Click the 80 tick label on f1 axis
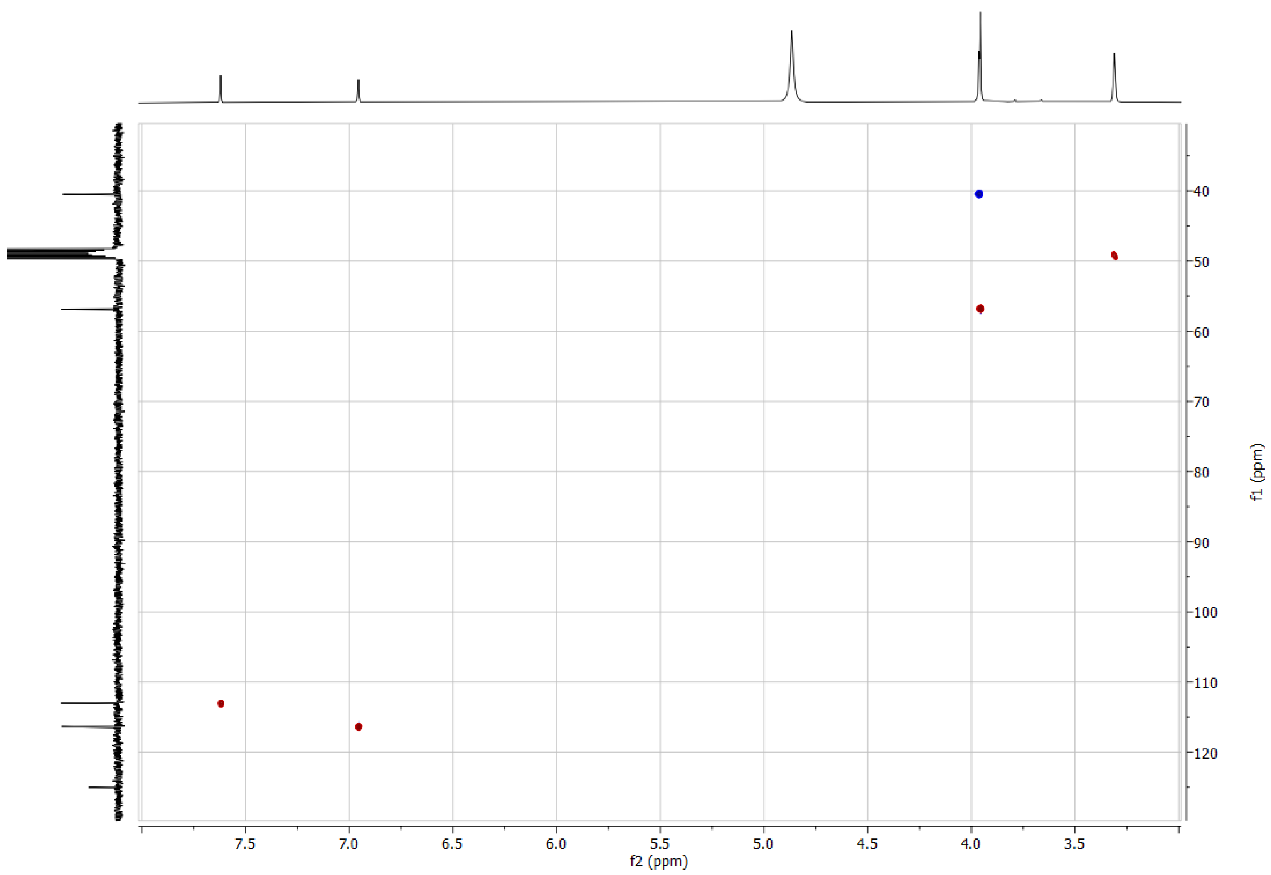This screenshot has width=1271, height=875. point(1202,472)
